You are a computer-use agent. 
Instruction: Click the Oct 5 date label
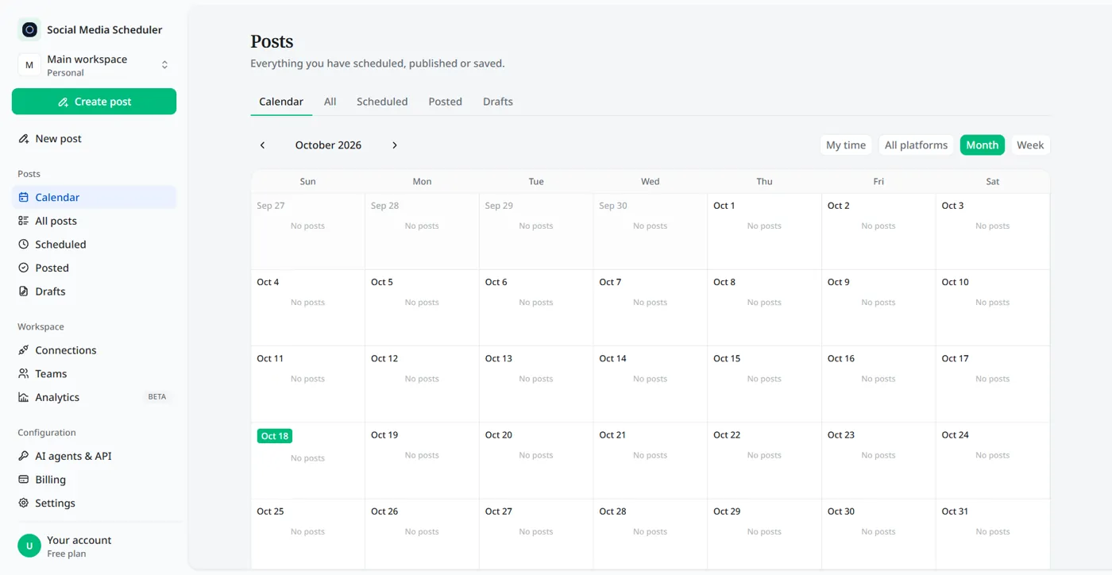click(x=382, y=282)
